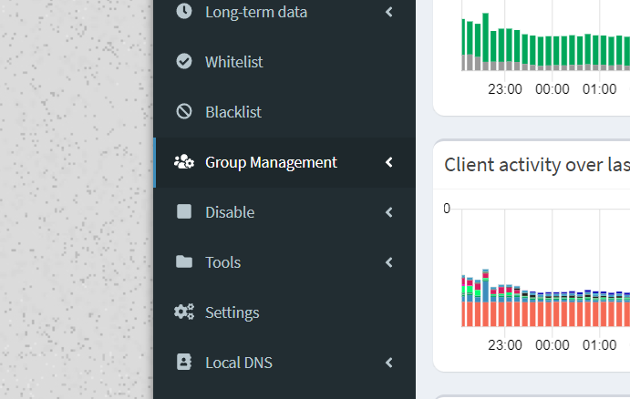Click the Group Management users-cog icon
This screenshot has height=399, width=630.
coord(184,162)
